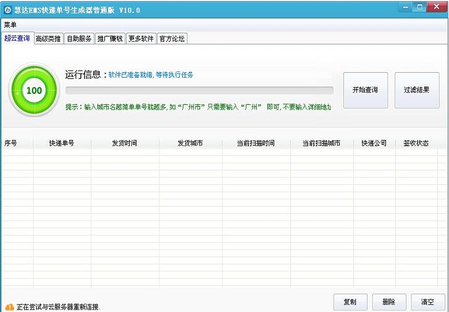Go to the 推广赚钱 tab

pos(110,39)
